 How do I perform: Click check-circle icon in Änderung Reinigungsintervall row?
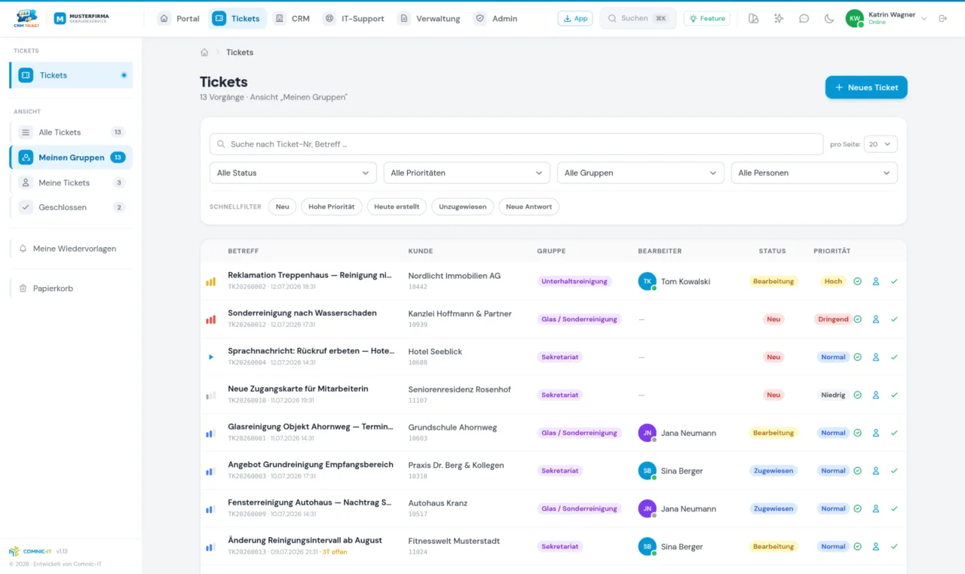coord(857,546)
